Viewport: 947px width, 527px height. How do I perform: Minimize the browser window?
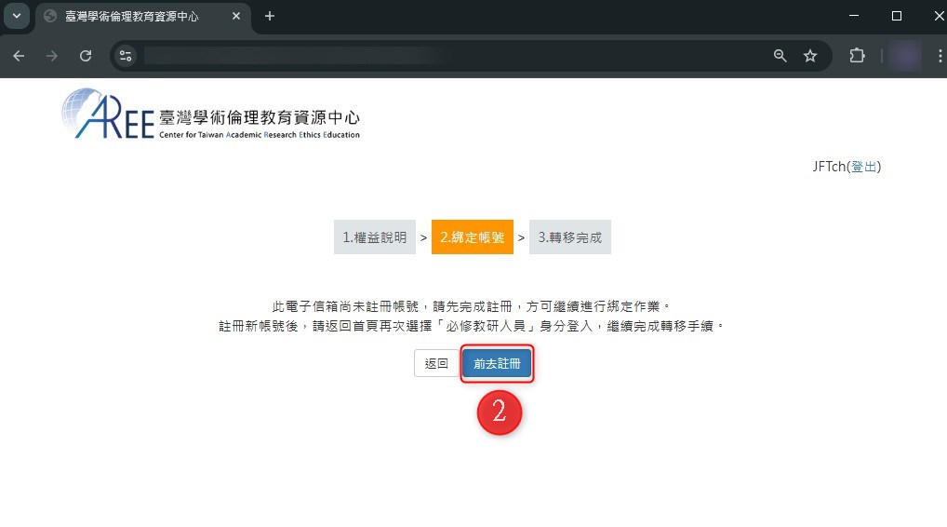(x=854, y=17)
